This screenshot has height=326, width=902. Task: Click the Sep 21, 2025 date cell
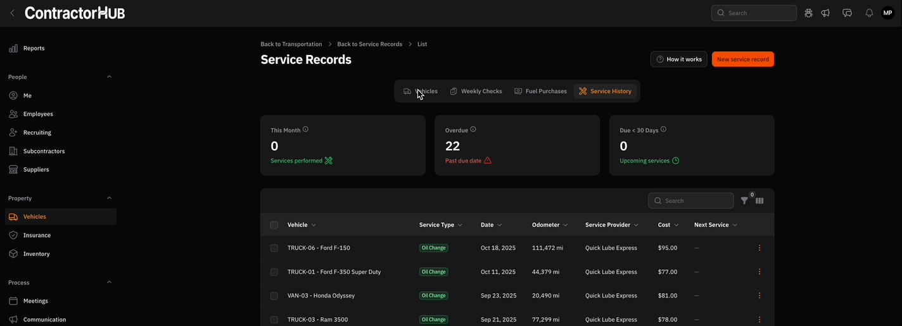tap(499, 320)
